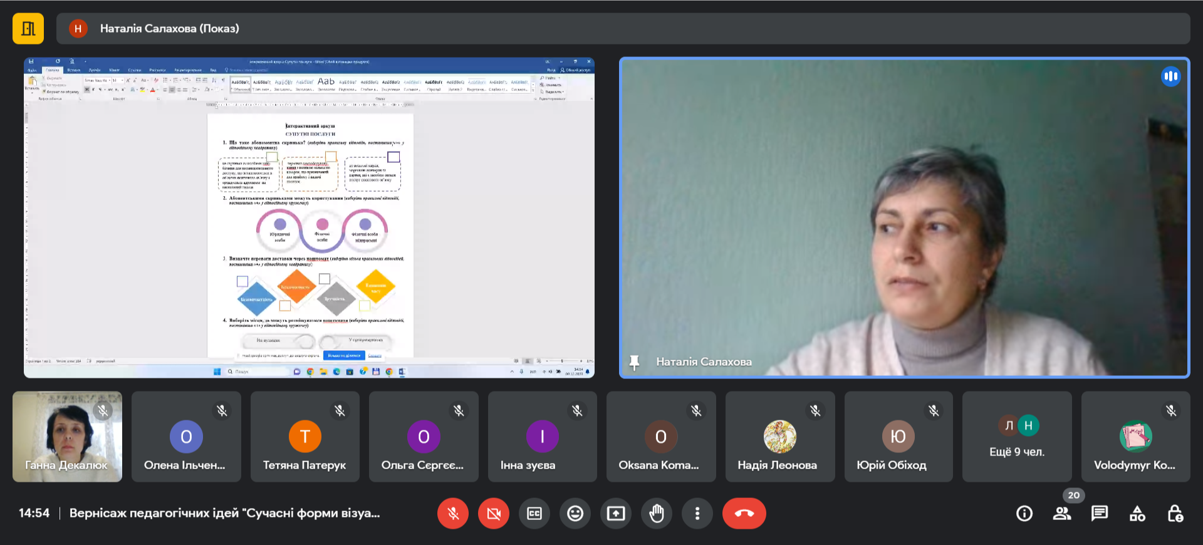Select Надія Леонова's participant tile

[x=779, y=437]
